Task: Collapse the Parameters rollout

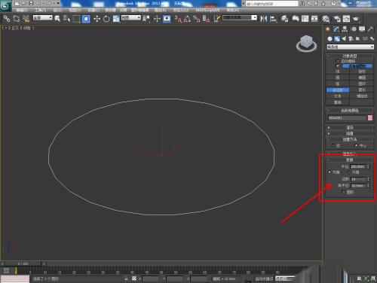Action: (350, 160)
